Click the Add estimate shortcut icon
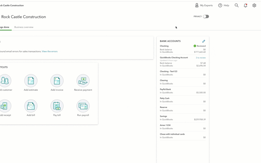This screenshot has width=261, height=163. [x=31, y=81]
